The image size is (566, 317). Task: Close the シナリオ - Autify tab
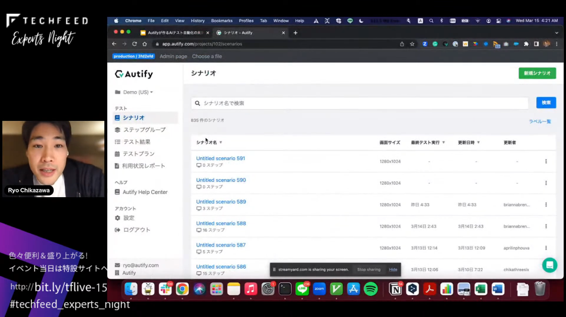283,33
